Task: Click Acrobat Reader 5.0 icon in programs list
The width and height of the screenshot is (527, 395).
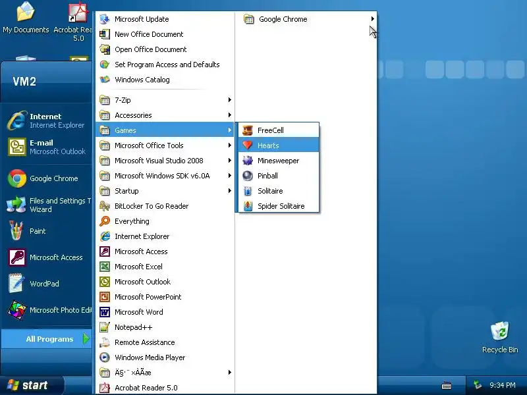Action: click(105, 388)
